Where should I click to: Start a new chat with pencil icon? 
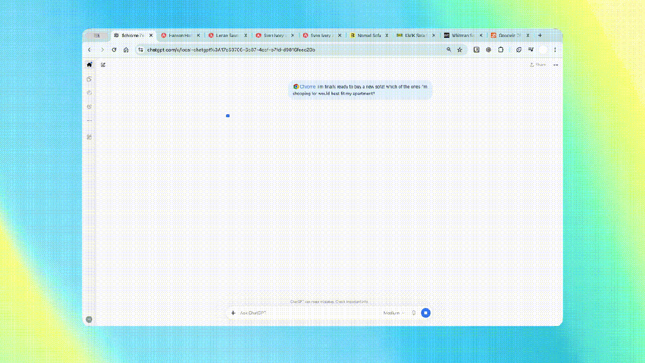tap(103, 65)
